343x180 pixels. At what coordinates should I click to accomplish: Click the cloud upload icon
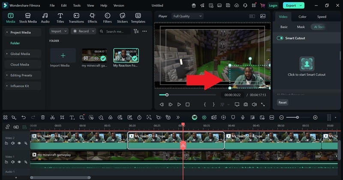click(237, 6)
